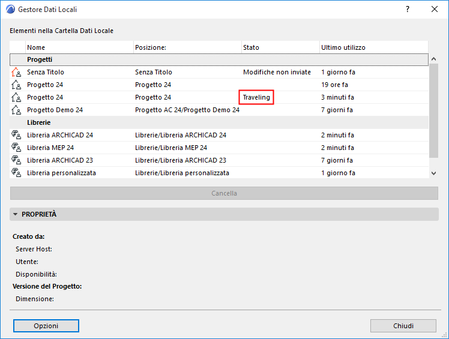The height and width of the screenshot is (339, 449).
Task: Click the Traveling status cell
Action: (x=256, y=97)
